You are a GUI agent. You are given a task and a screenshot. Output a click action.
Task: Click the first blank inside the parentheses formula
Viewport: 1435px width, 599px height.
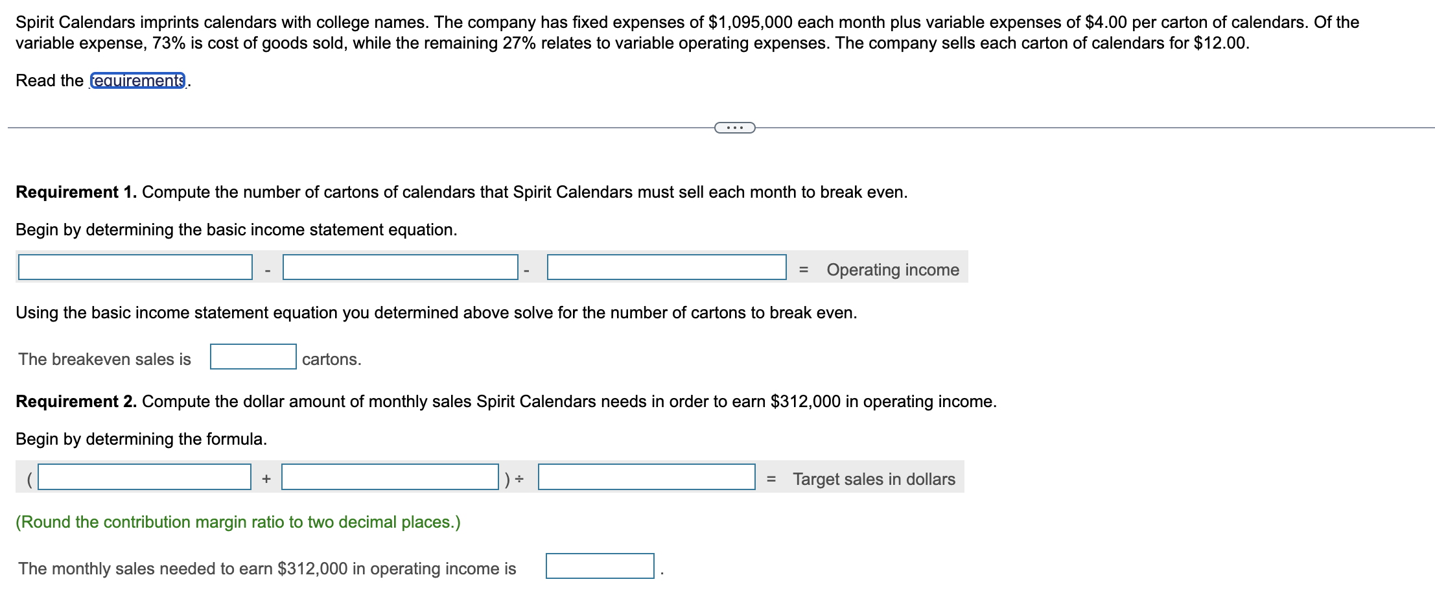pyautogui.click(x=144, y=478)
